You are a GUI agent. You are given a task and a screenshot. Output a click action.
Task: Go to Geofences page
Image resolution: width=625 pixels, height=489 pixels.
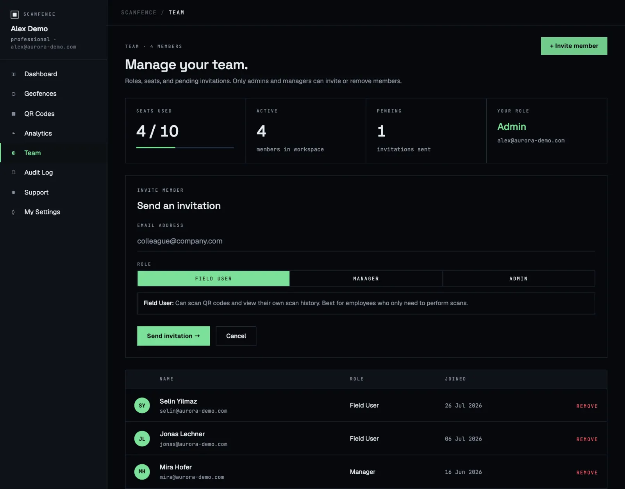(x=54, y=94)
